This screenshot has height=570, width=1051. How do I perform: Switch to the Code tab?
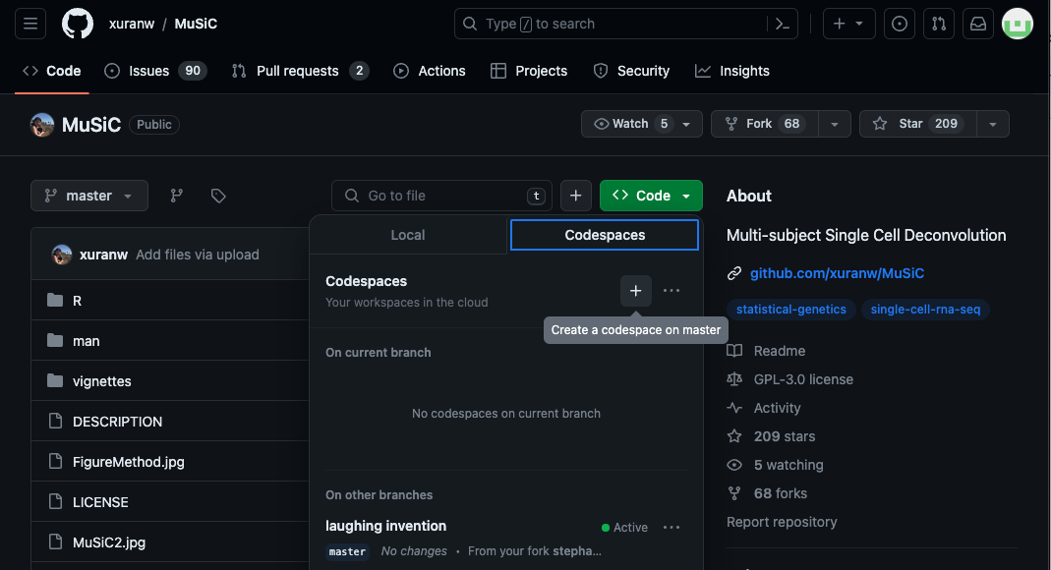(51, 71)
